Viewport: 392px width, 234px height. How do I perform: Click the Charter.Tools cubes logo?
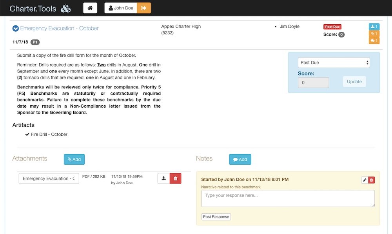pos(66,9)
